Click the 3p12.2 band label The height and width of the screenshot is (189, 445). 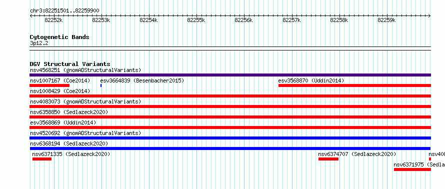(x=39, y=43)
